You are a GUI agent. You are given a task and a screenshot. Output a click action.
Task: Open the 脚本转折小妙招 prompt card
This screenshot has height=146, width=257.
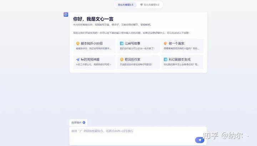(x=94, y=46)
